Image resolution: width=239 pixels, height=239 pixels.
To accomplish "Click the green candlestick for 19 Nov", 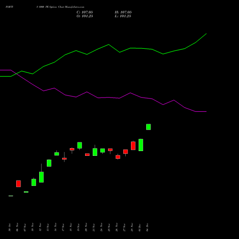I will point(80,145).
